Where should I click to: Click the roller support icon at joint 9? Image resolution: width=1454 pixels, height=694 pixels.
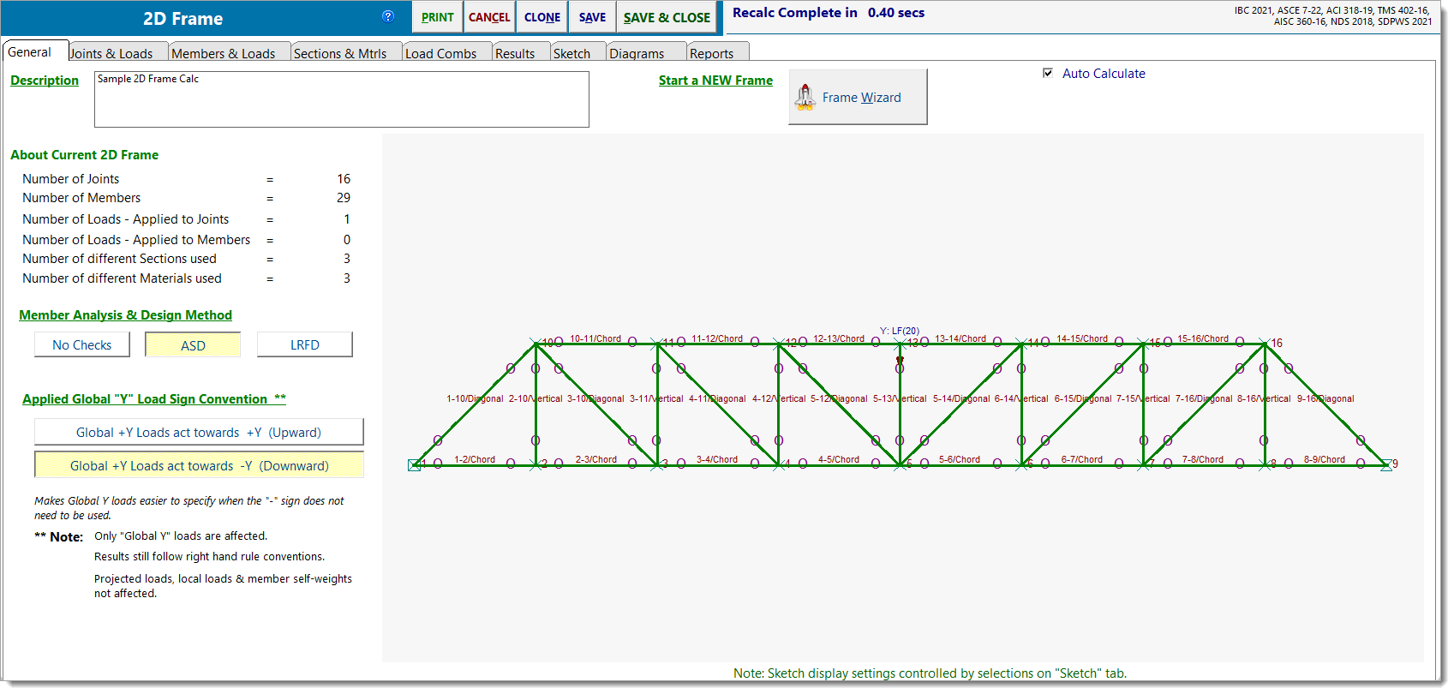point(1385,465)
